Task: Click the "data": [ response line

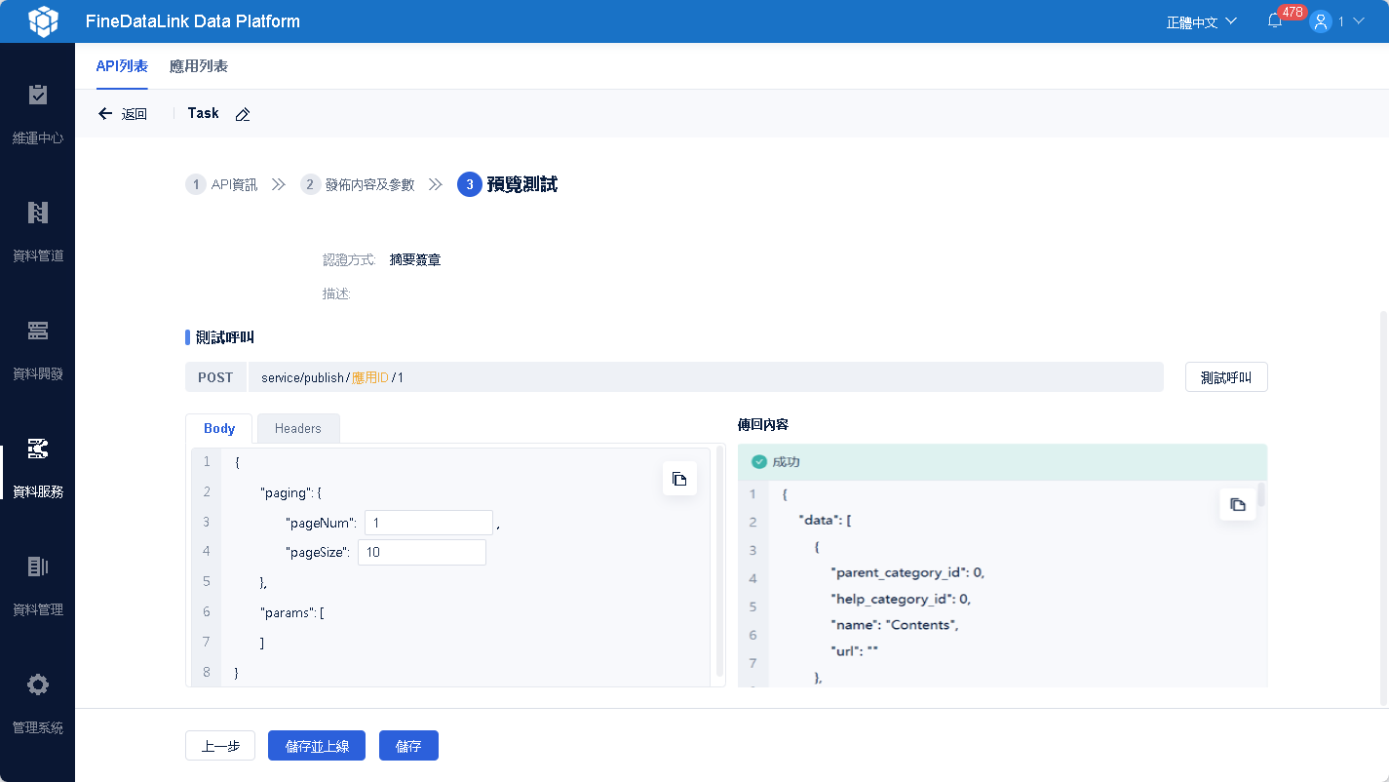Action: coord(825,520)
